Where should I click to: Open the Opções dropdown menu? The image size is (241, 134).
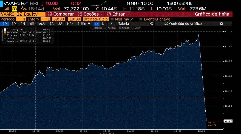tap(90, 14)
